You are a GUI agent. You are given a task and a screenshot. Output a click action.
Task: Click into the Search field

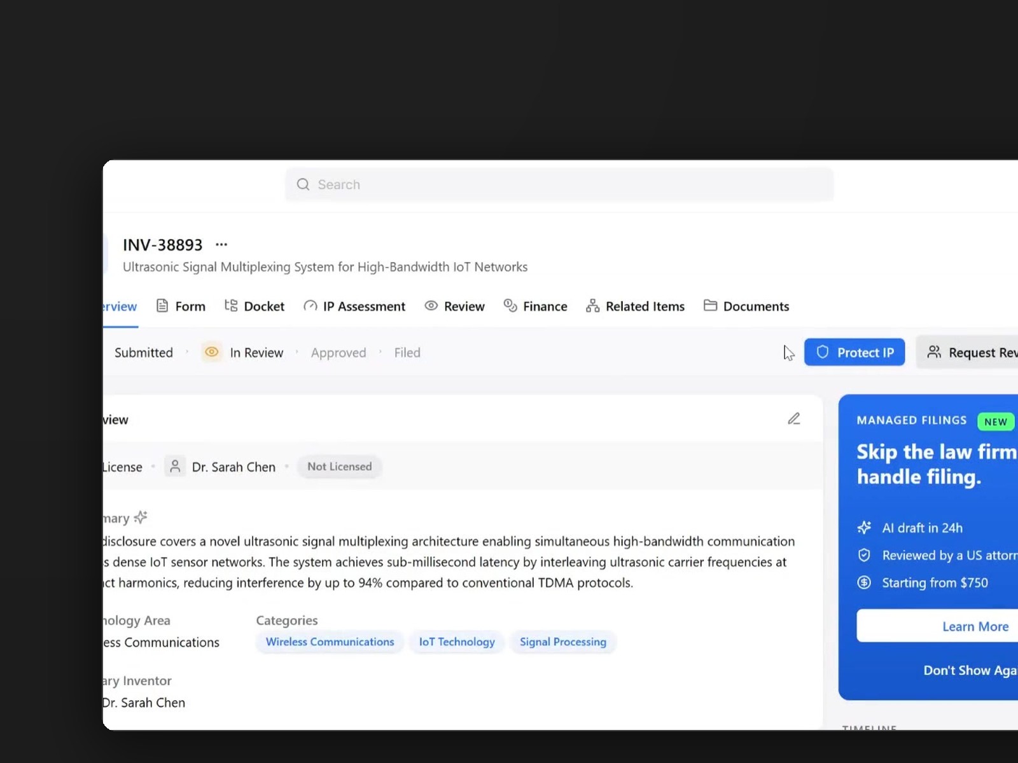point(559,184)
